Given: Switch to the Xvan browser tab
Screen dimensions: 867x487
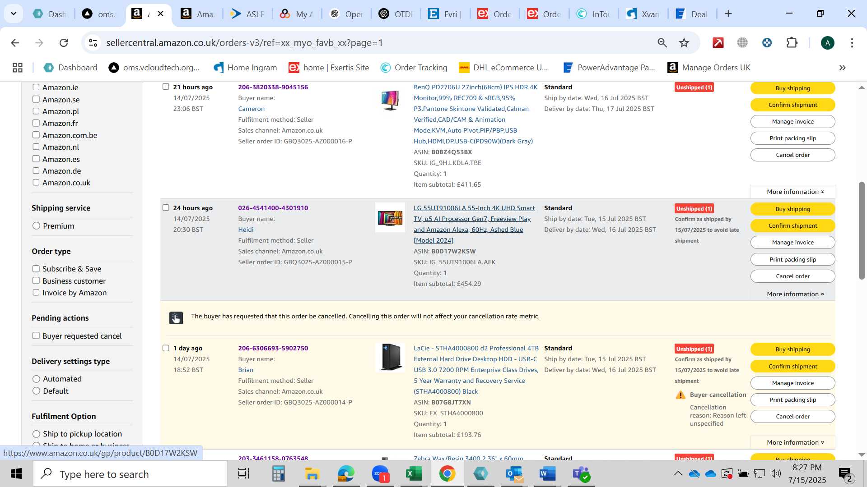Looking at the screenshot, I should coord(643,14).
